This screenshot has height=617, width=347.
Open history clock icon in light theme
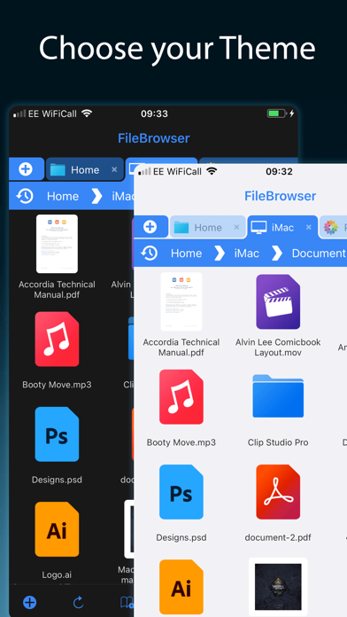(149, 253)
